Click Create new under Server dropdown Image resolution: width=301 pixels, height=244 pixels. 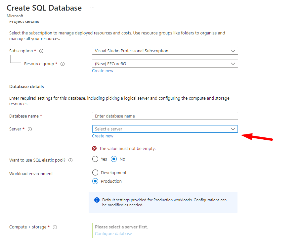coord(103,136)
